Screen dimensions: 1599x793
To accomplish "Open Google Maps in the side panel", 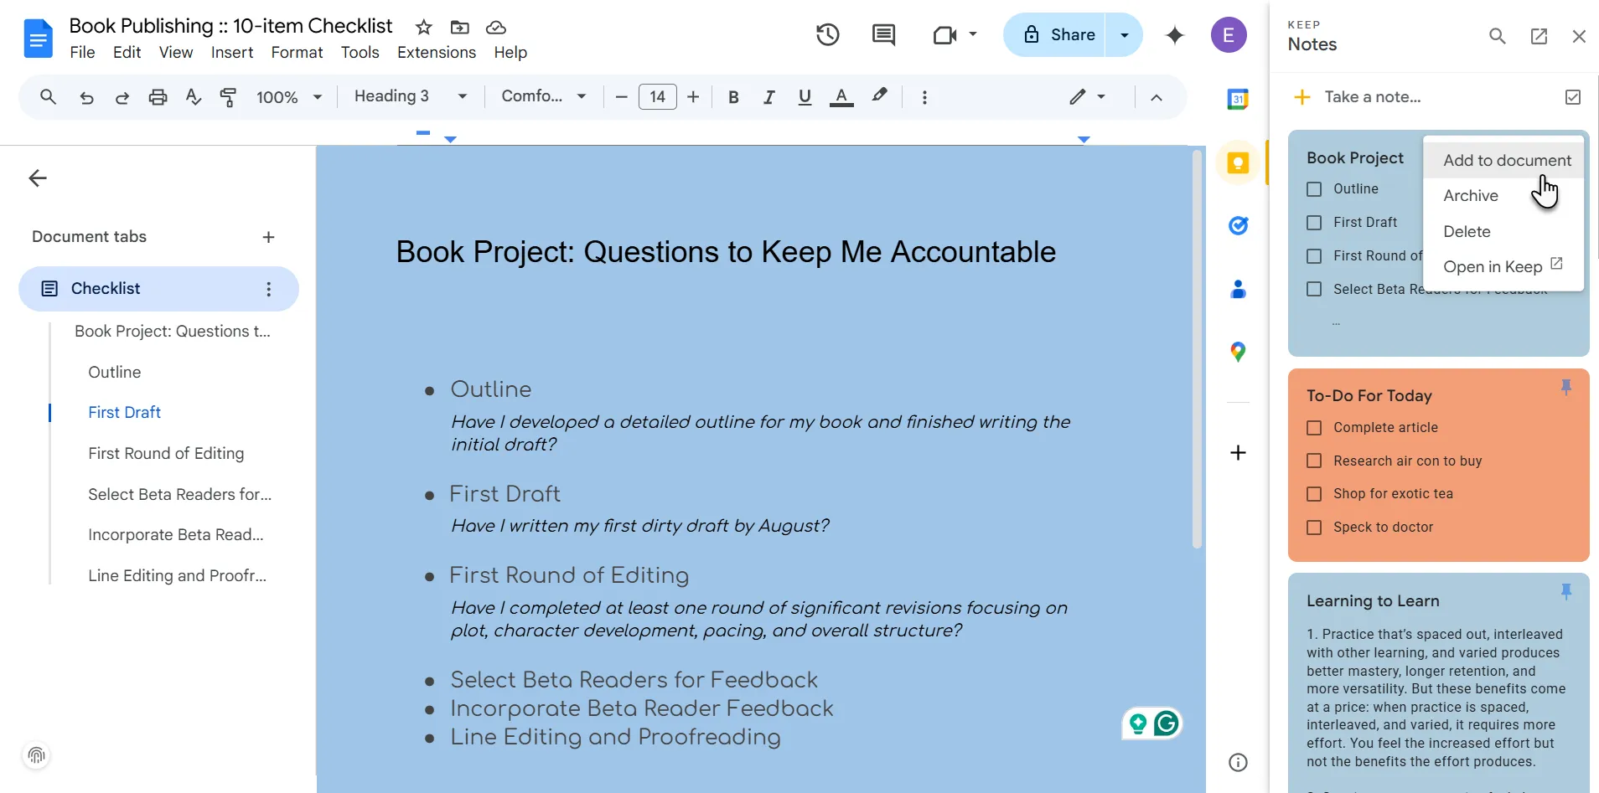I will click(x=1238, y=352).
